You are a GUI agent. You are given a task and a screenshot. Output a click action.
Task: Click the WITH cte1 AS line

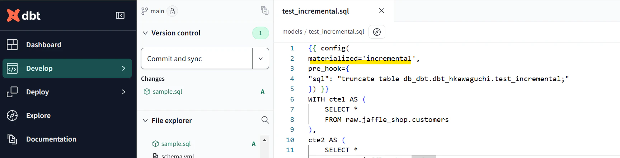pyautogui.click(x=337, y=99)
